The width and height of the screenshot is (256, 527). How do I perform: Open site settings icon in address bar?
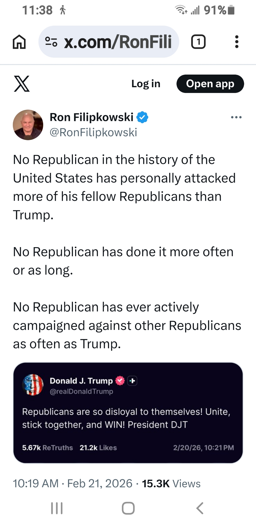(x=51, y=42)
